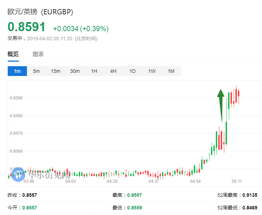The height and width of the screenshot is (215, 262).
Task: Click the 05:11 time axis label
Action: [x=237, y=181]
